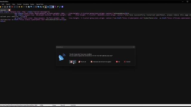Click the "Col #134" status bar entry
The height and width of the screenshot is (107, 191).
point(73,105)
